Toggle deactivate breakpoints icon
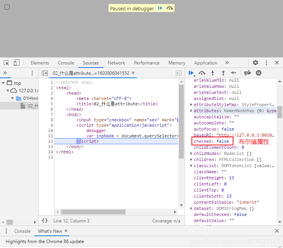Viewport: 283px width, 248px height. (x=248, y=73)
